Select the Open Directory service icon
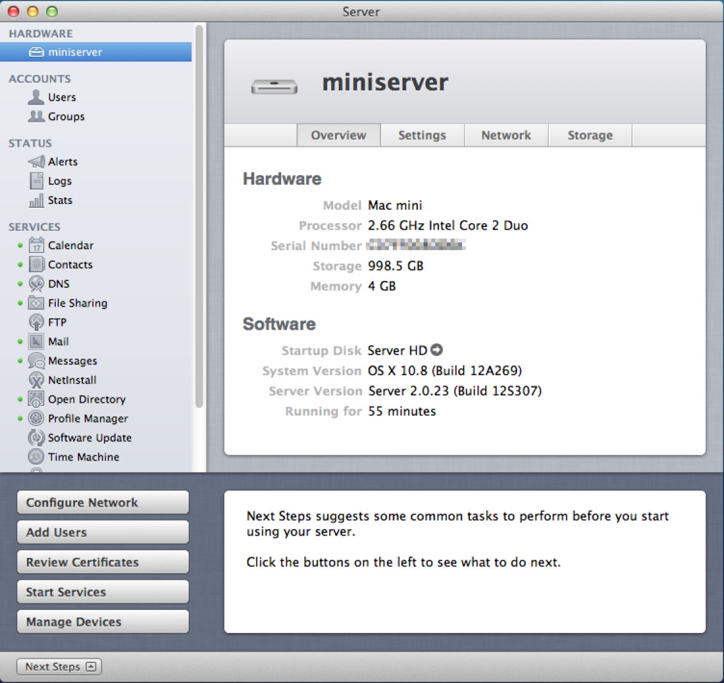724x683 pixels. point(36,399)
